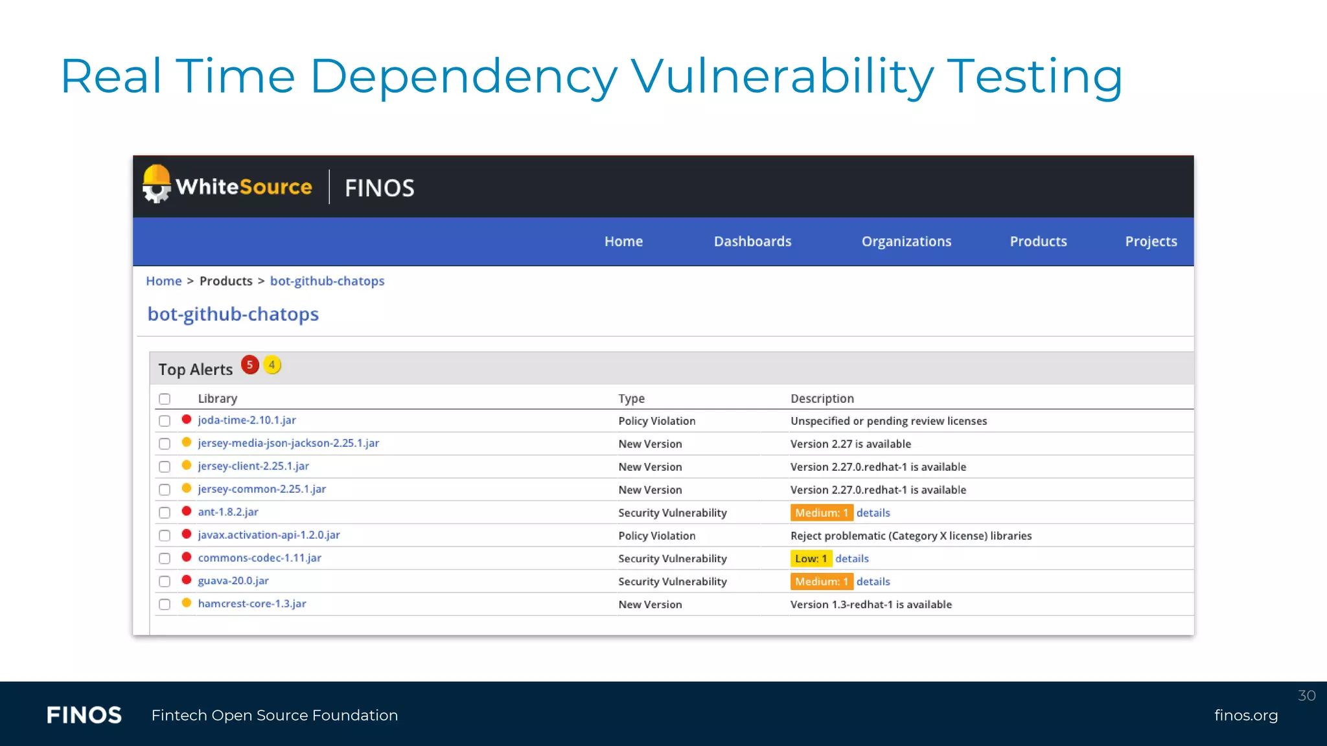Click yellow status dot for hamcrest-core-1.3.jar

click(x=187, y=603)
